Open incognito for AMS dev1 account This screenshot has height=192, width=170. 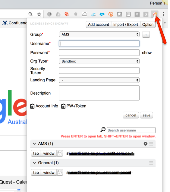tap(60, 153)
